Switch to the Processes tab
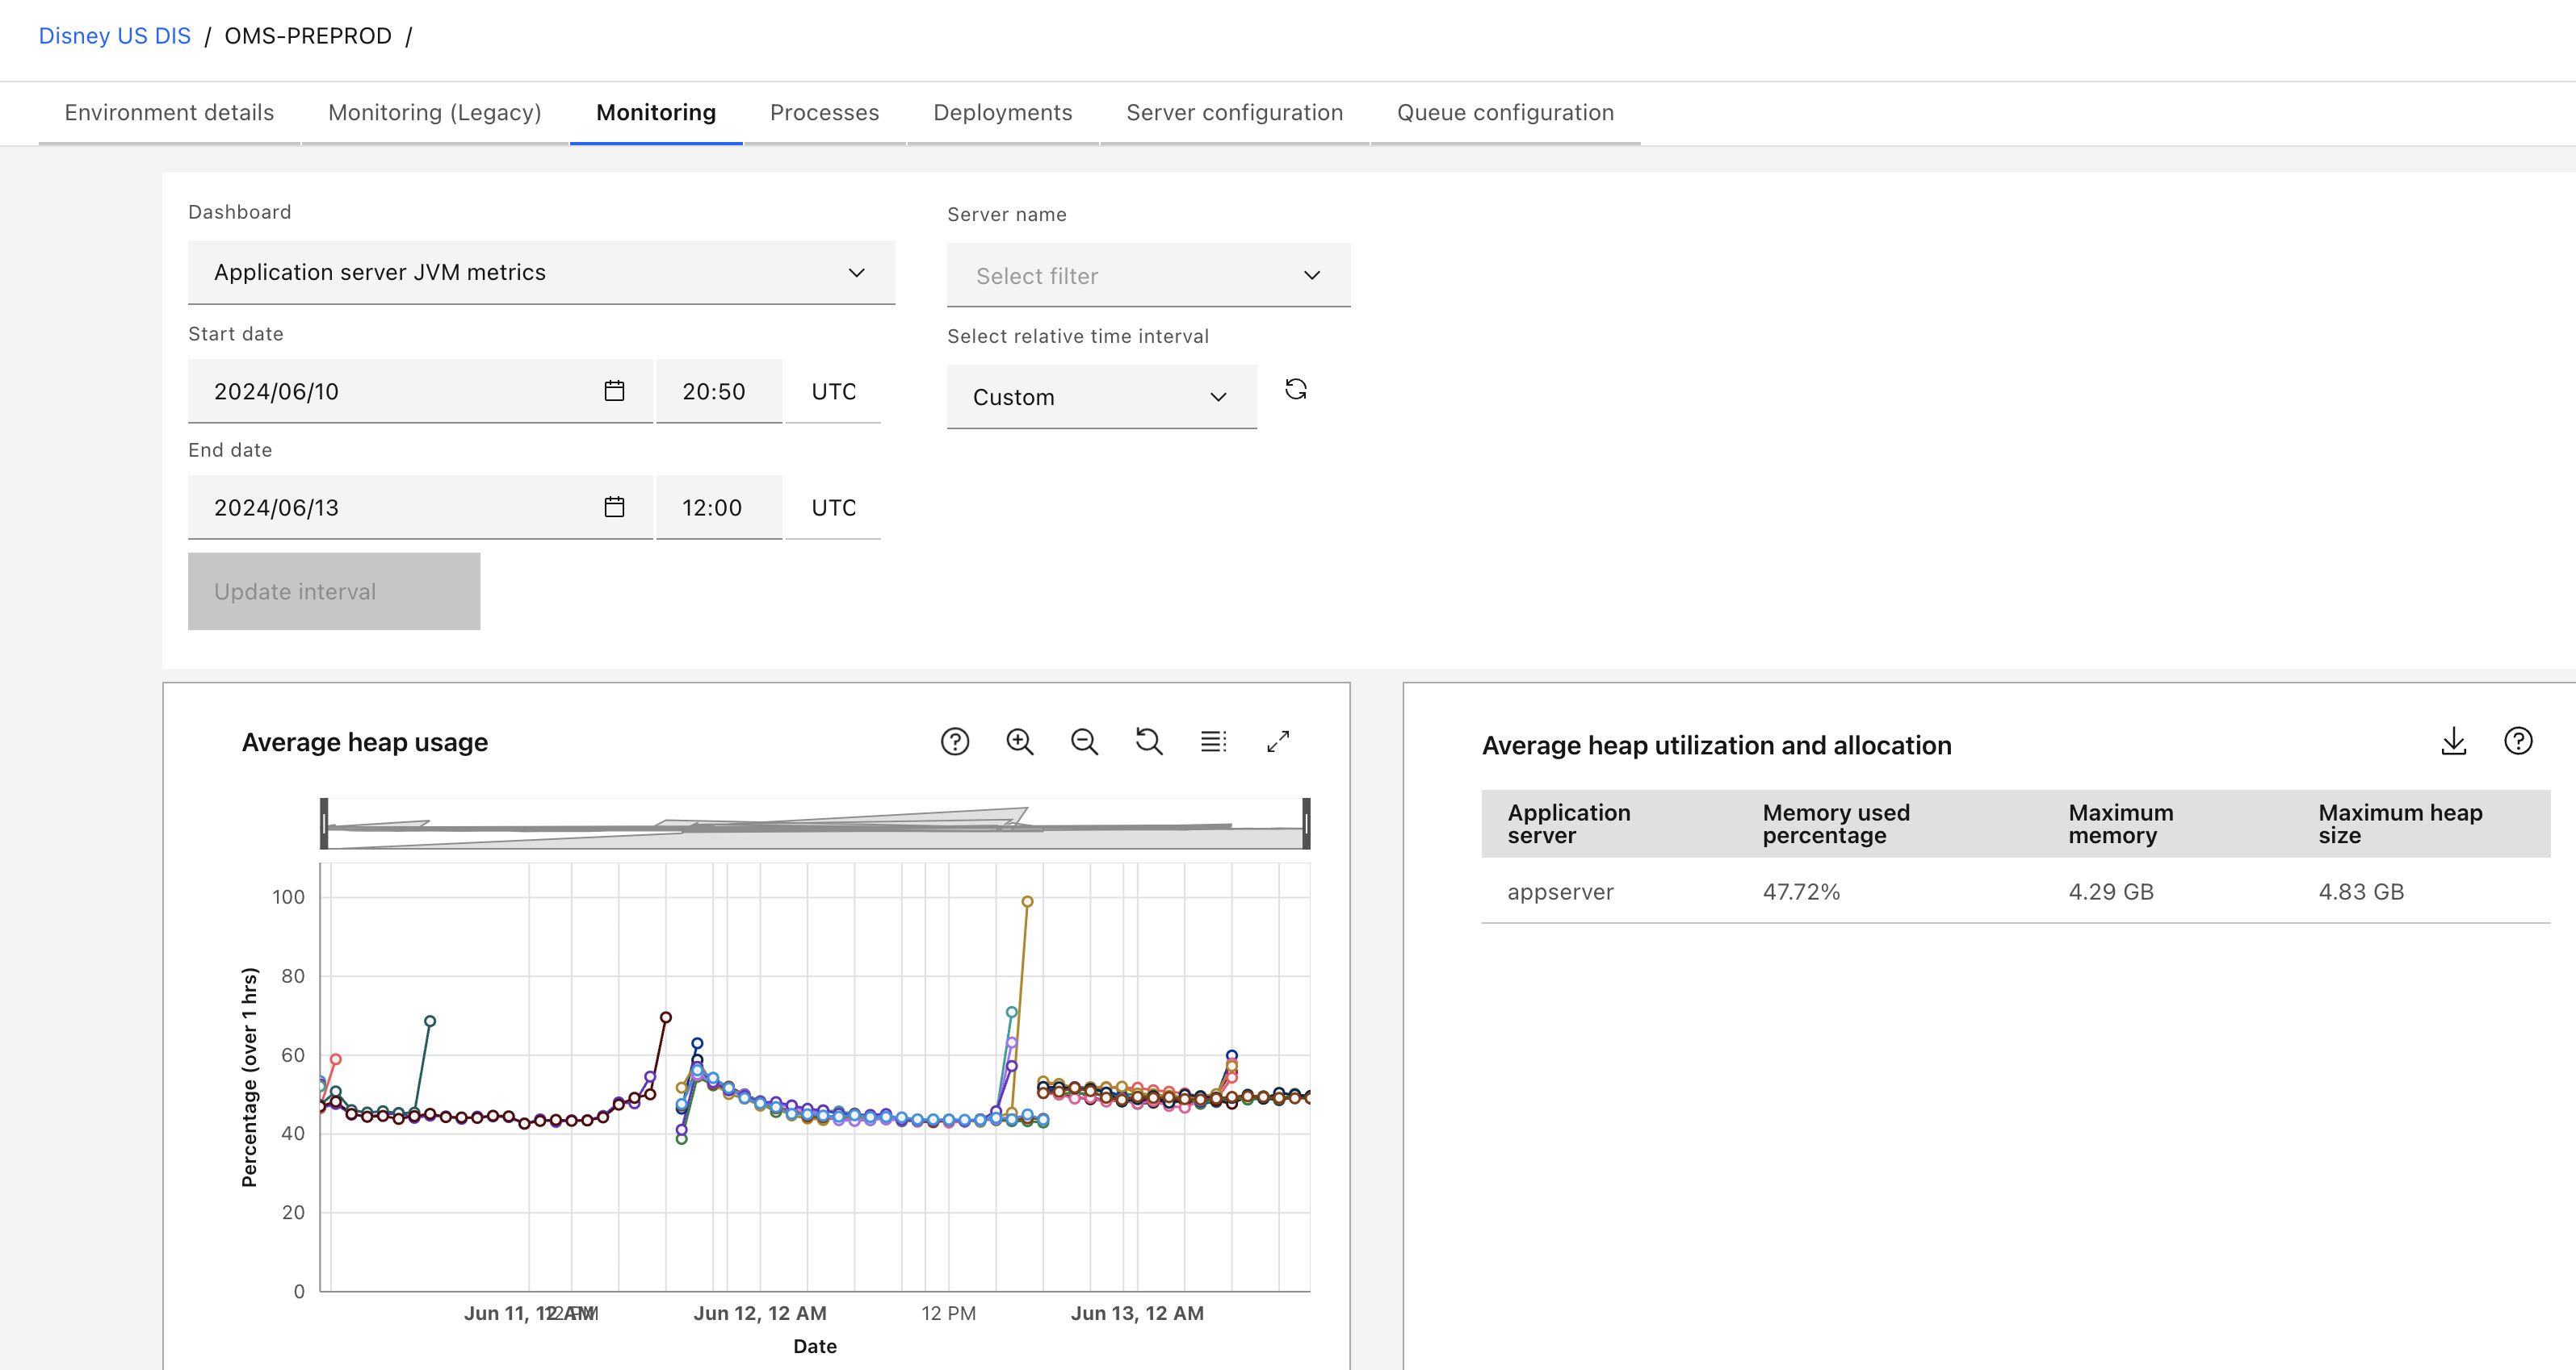 point(824,113)
